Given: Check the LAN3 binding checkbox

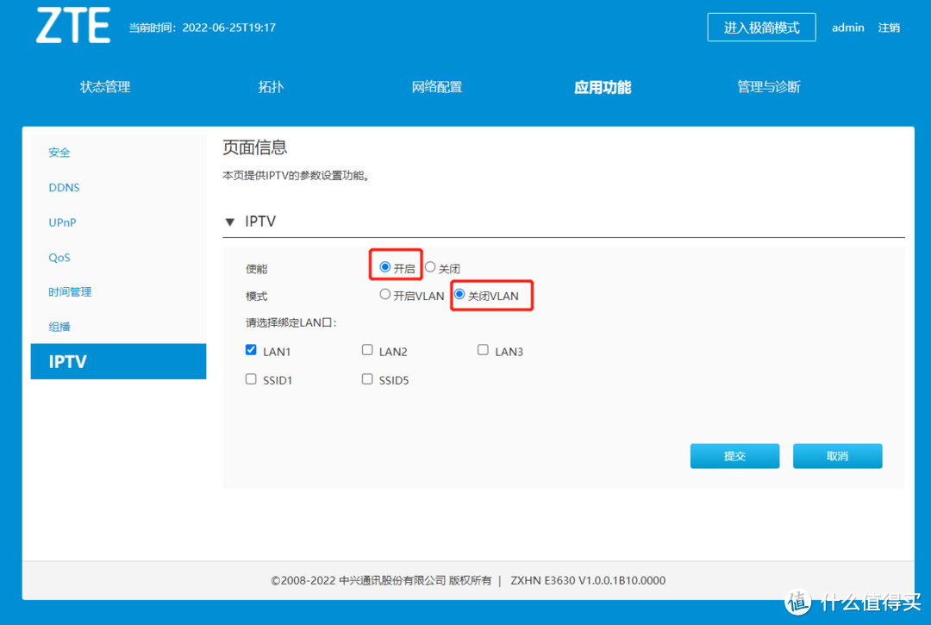Looking at the screenshot, I should [x=483, y=349].
